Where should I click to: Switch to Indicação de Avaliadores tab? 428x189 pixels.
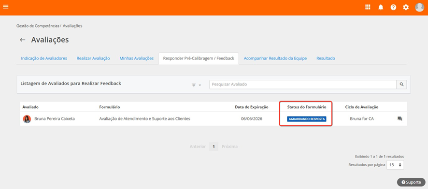click(x=44, y=58)
